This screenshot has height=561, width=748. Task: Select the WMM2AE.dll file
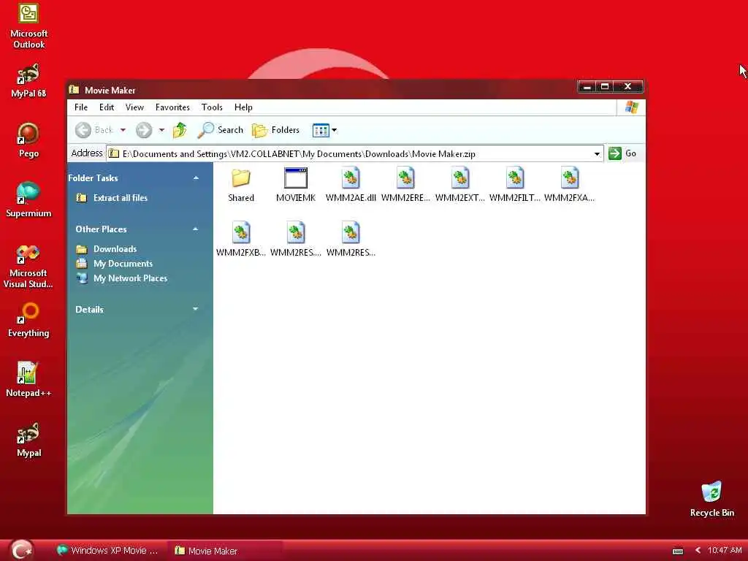351,186
